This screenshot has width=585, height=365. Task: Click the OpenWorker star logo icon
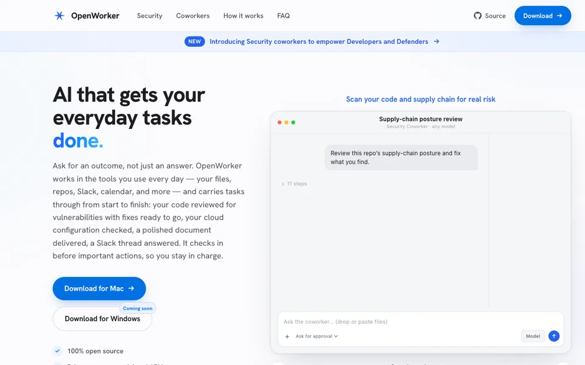[x=59, y=16]
